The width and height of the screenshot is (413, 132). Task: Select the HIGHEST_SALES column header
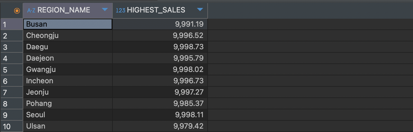(x=156, y=10)
